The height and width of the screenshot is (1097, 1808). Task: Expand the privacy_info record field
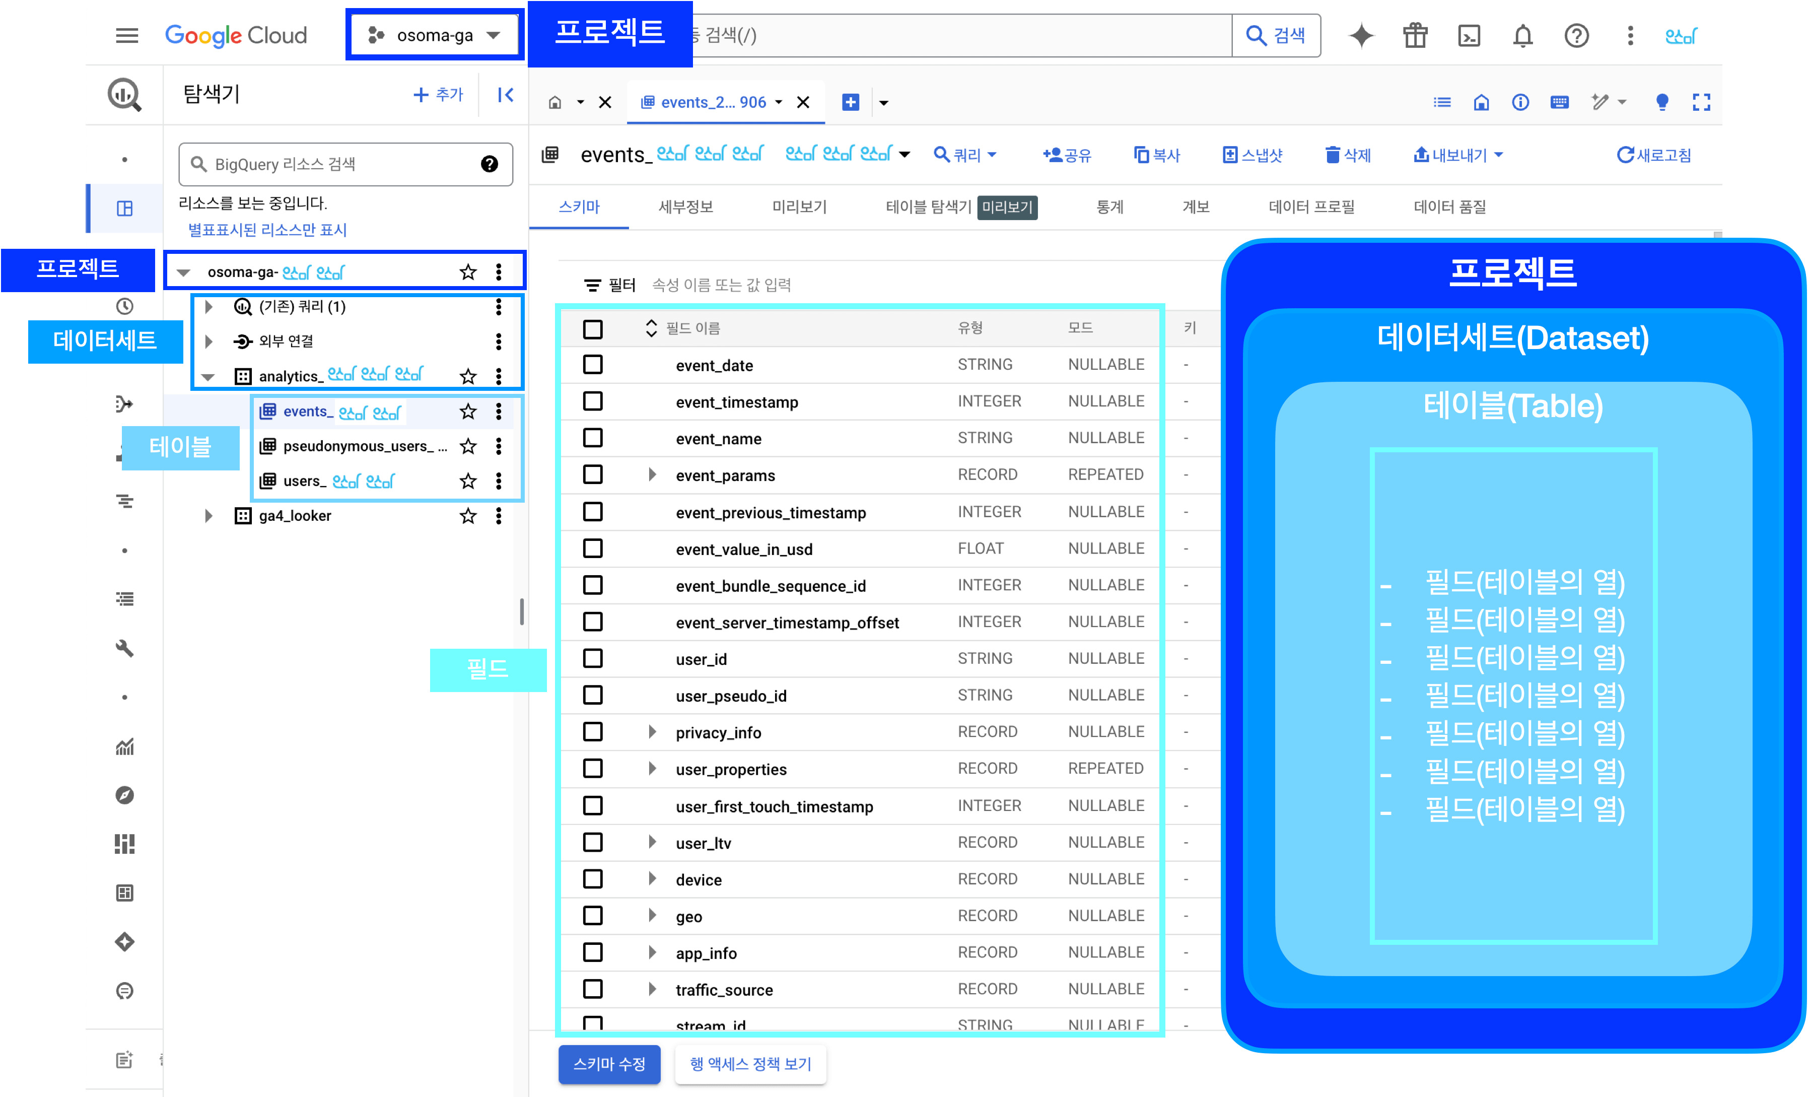pyautogui.click(x=652, y=731)
